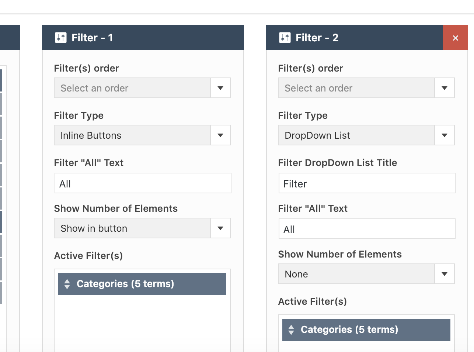474x352 pixels.
Task: Open Filter 2 order dropdown
Action: click(366, 88)
